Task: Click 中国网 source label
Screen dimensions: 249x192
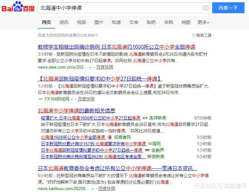Action: pos(154,144)
